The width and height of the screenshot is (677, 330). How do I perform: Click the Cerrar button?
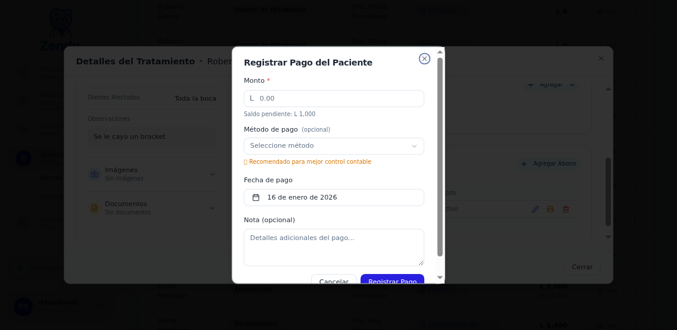[x=582, y=267]
